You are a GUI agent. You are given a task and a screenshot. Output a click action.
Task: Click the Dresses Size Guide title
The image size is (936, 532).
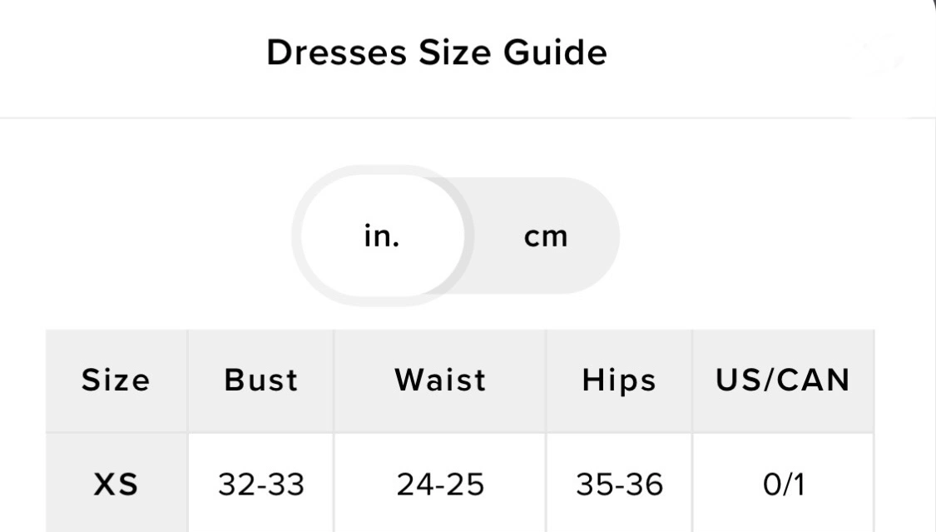click(x=437, y=52)
